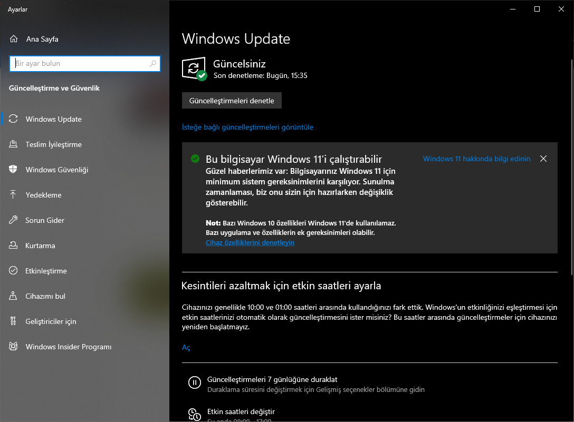Screen dimensions: 574x422
Task: Select Cihazımı bul in sidebar
Action: 84,296
